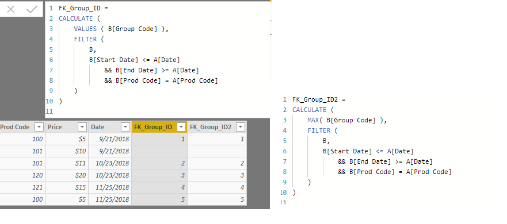Click 'B[Start Date] <= A[Date]' in FK_Group_ID formula
Image resolution: width=507 pixels, height=224 pixels.
click(x=135, y=60)
